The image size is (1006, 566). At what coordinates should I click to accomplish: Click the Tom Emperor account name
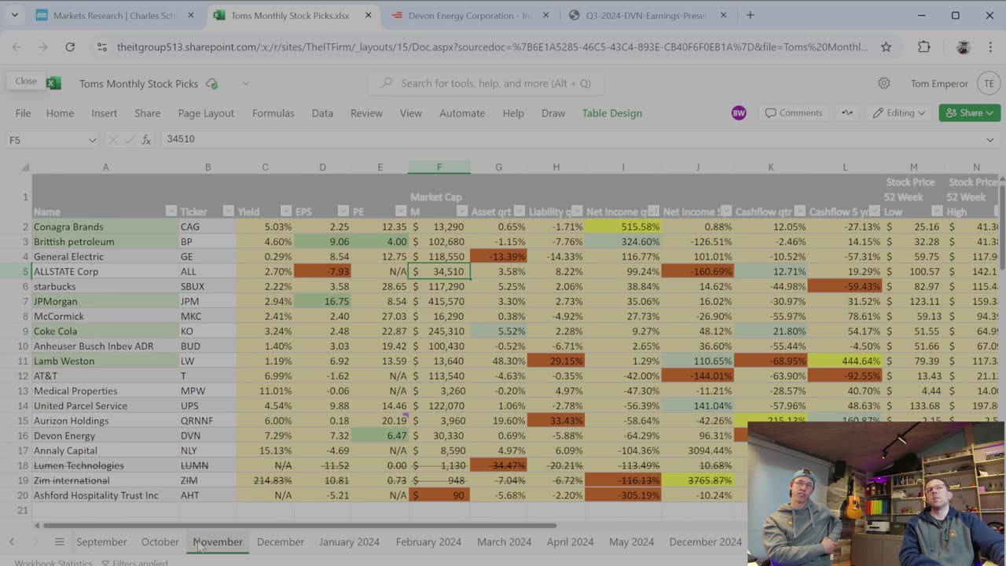939,83
